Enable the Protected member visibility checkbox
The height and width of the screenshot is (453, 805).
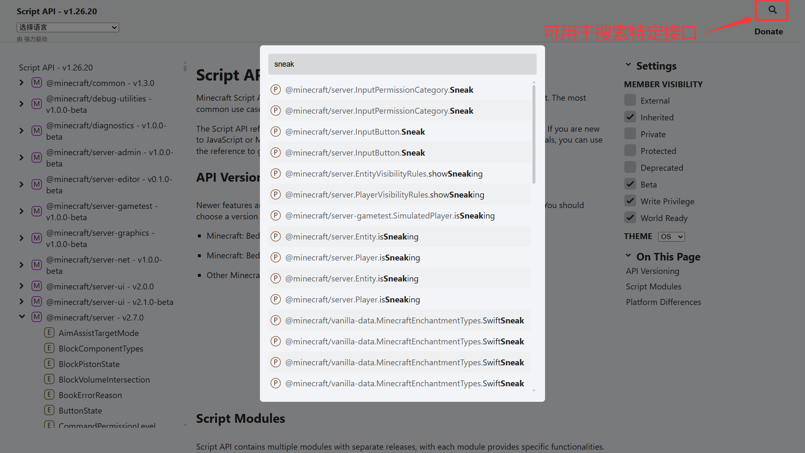pos(630,151)
